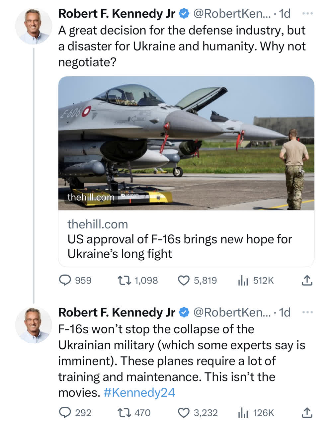Open the @RobertKen... handle on second tweet
Viewport: 330px width, 425px height.
[232, 312]
